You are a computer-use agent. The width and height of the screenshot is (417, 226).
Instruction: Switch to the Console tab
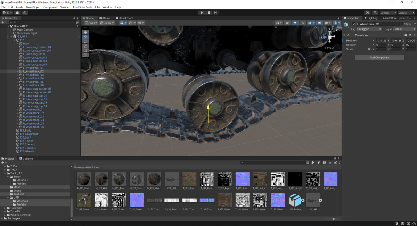[27, 159]
